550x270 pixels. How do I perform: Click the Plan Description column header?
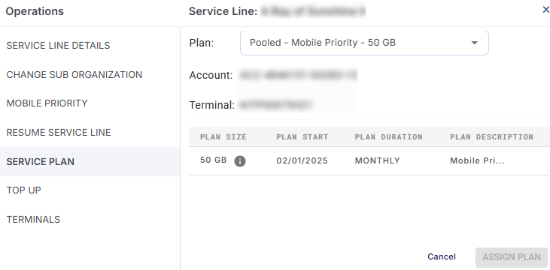point(492,136)
